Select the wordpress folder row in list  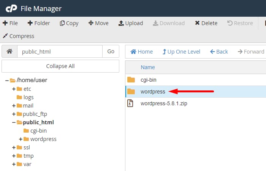click(153, 92)
